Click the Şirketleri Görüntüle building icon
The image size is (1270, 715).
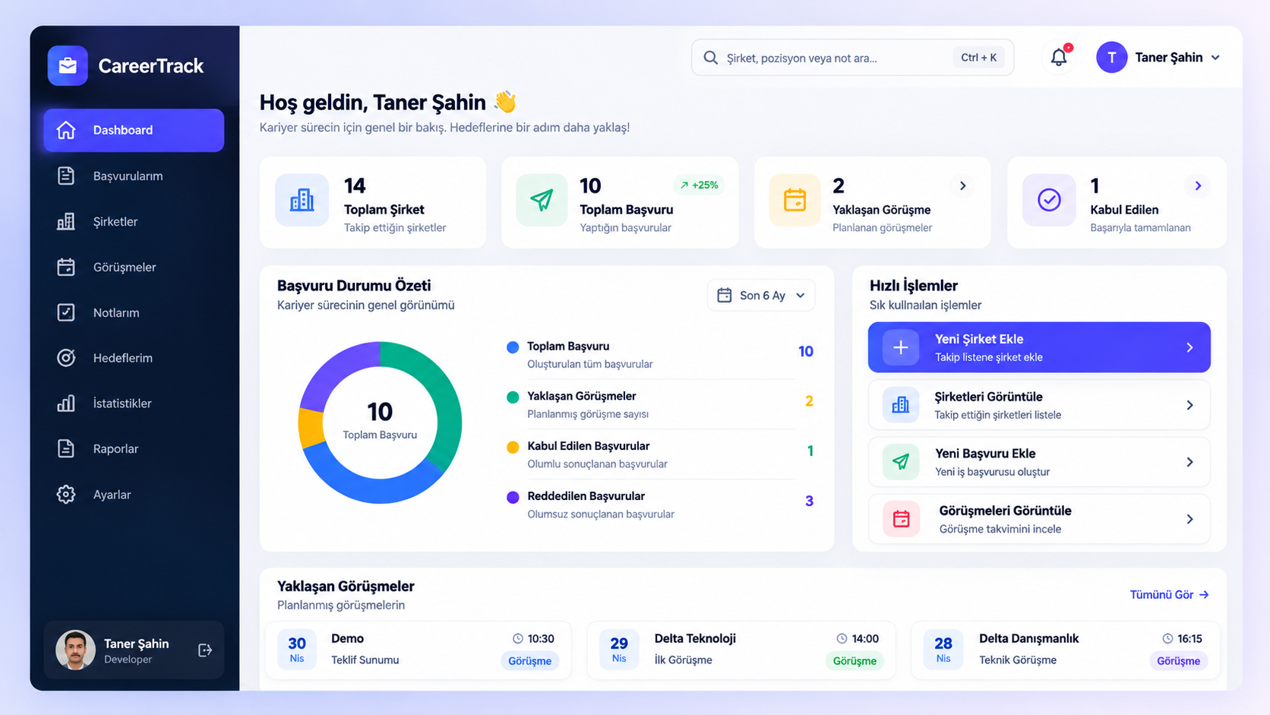tap(901, 405)
